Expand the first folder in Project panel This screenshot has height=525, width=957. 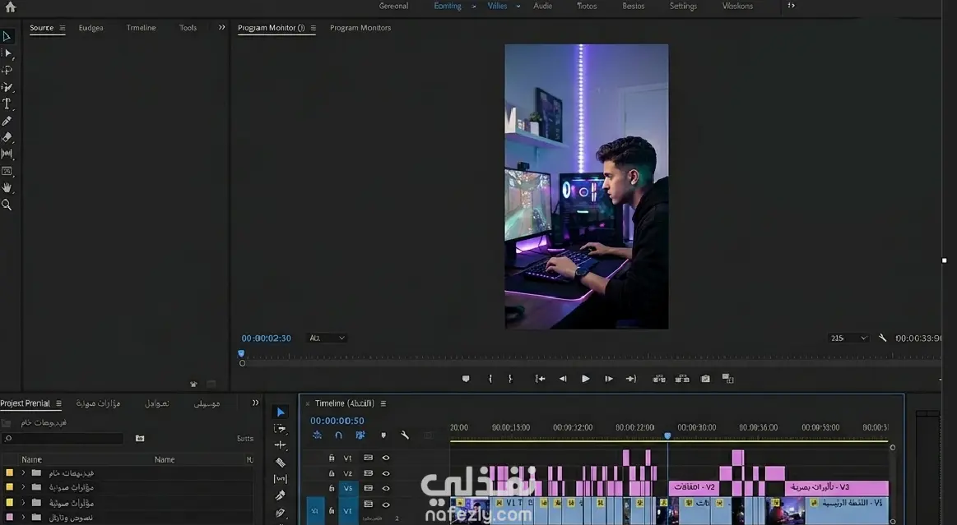point(24,473)
